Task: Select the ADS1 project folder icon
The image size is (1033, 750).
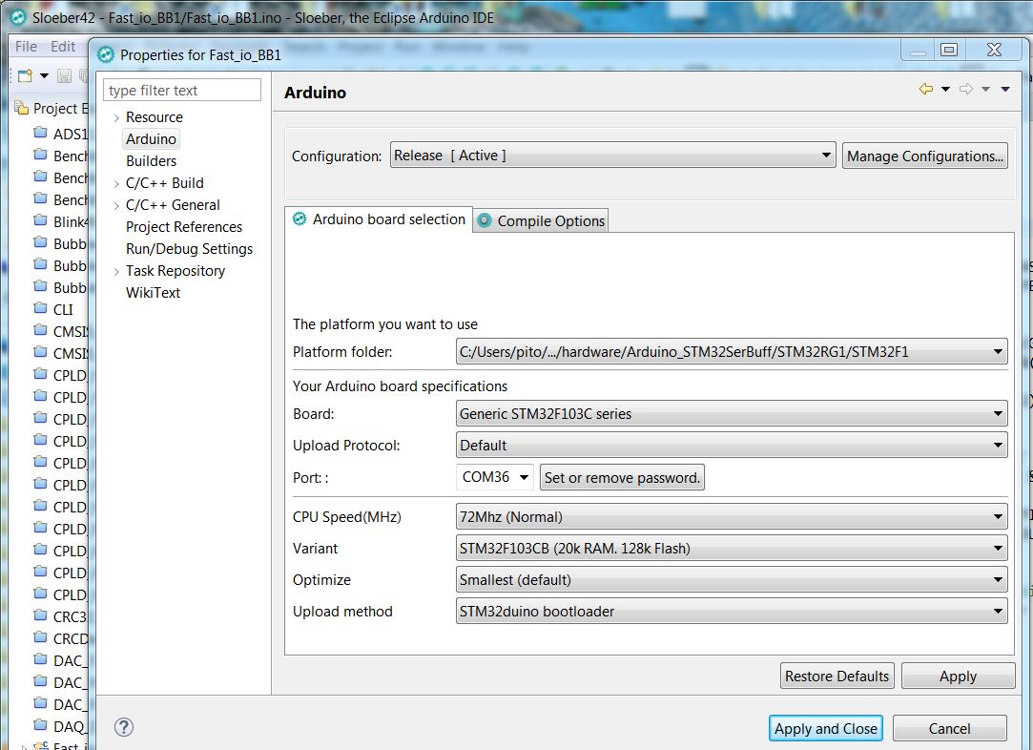Action: [40, 134]
